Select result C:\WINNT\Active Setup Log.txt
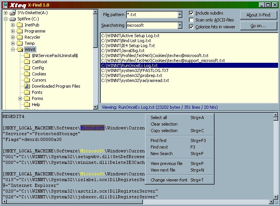280x206 pixels. coord(189,36)
